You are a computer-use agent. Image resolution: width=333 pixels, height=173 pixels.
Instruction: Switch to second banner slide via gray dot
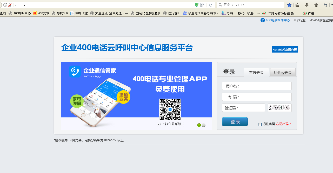point(204,125)
